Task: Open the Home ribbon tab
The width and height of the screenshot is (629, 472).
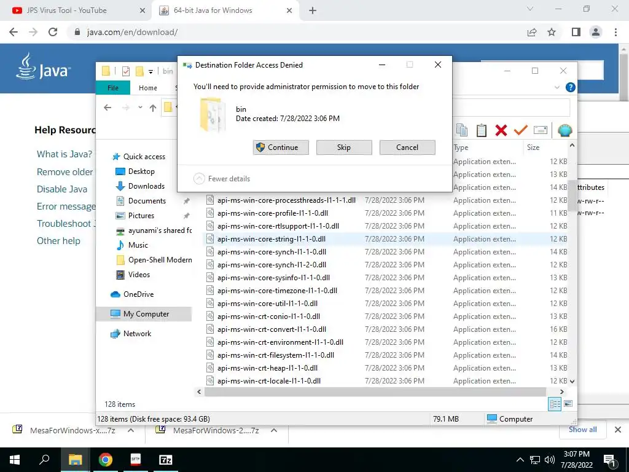Action: 147,87
